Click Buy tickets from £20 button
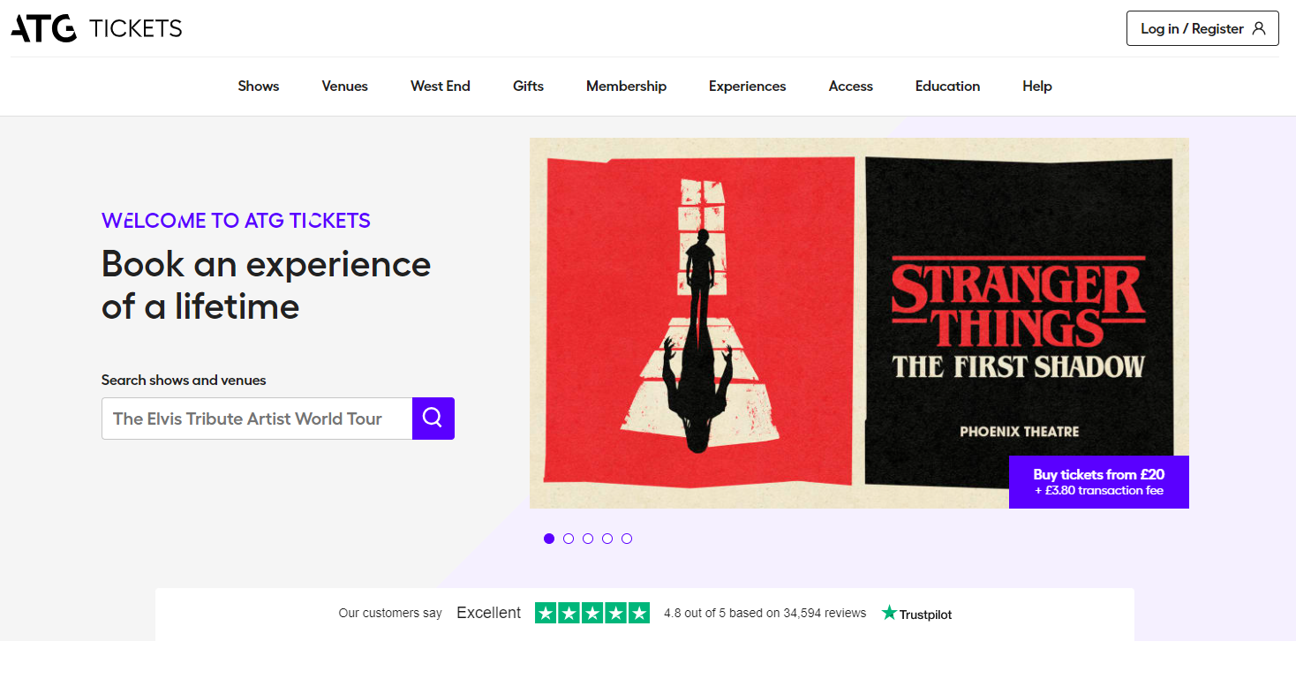Viewport: 1296px width, 679px height. pos(1098,482)
